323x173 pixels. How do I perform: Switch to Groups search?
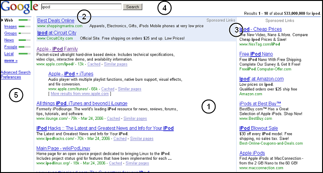pyautogui.click(x=11, y=33)
